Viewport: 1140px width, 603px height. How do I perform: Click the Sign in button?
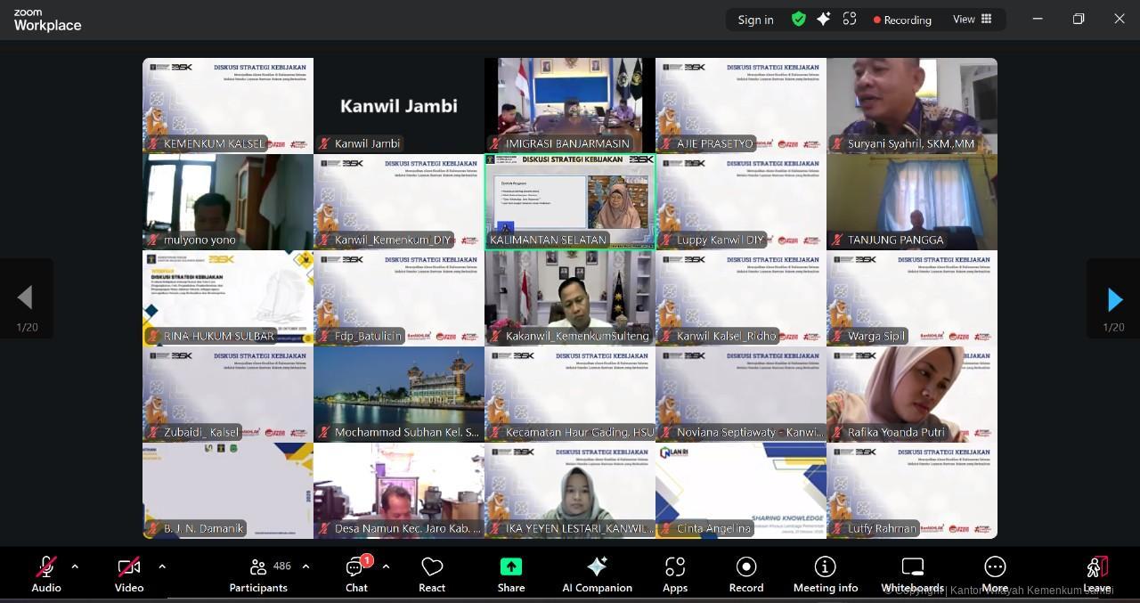click(755, 20)
